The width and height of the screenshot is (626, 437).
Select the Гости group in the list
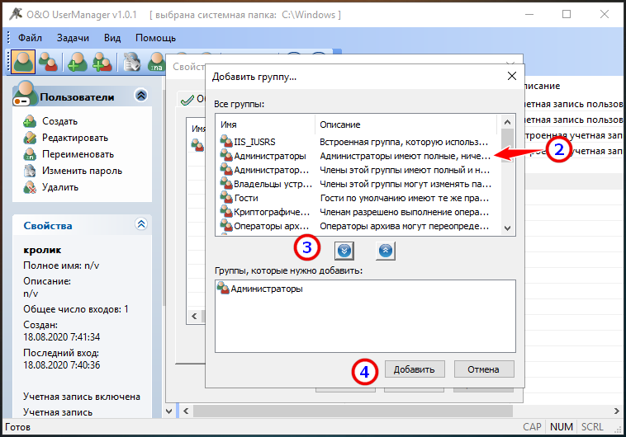[x=246, y=198]
